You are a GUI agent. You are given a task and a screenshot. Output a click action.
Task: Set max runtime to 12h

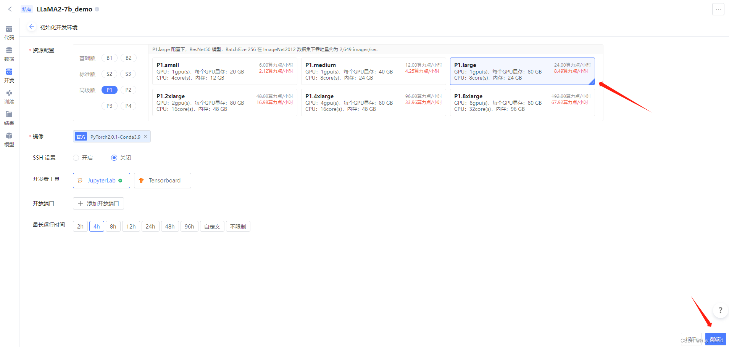coord(131,226)
